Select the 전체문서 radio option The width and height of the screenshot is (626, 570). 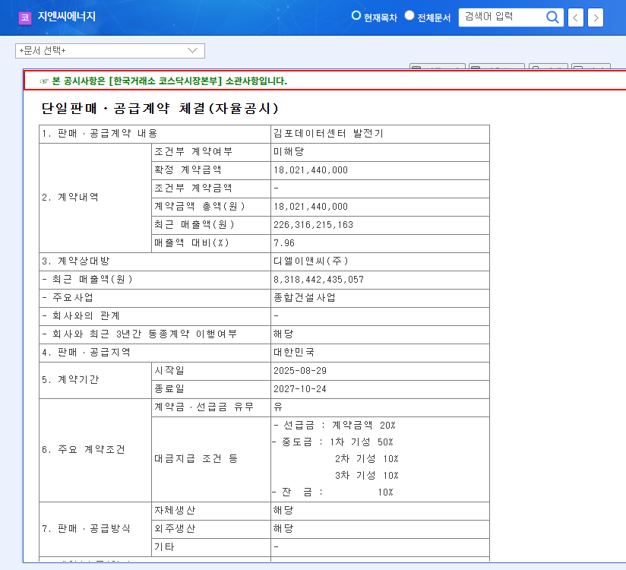409,15
